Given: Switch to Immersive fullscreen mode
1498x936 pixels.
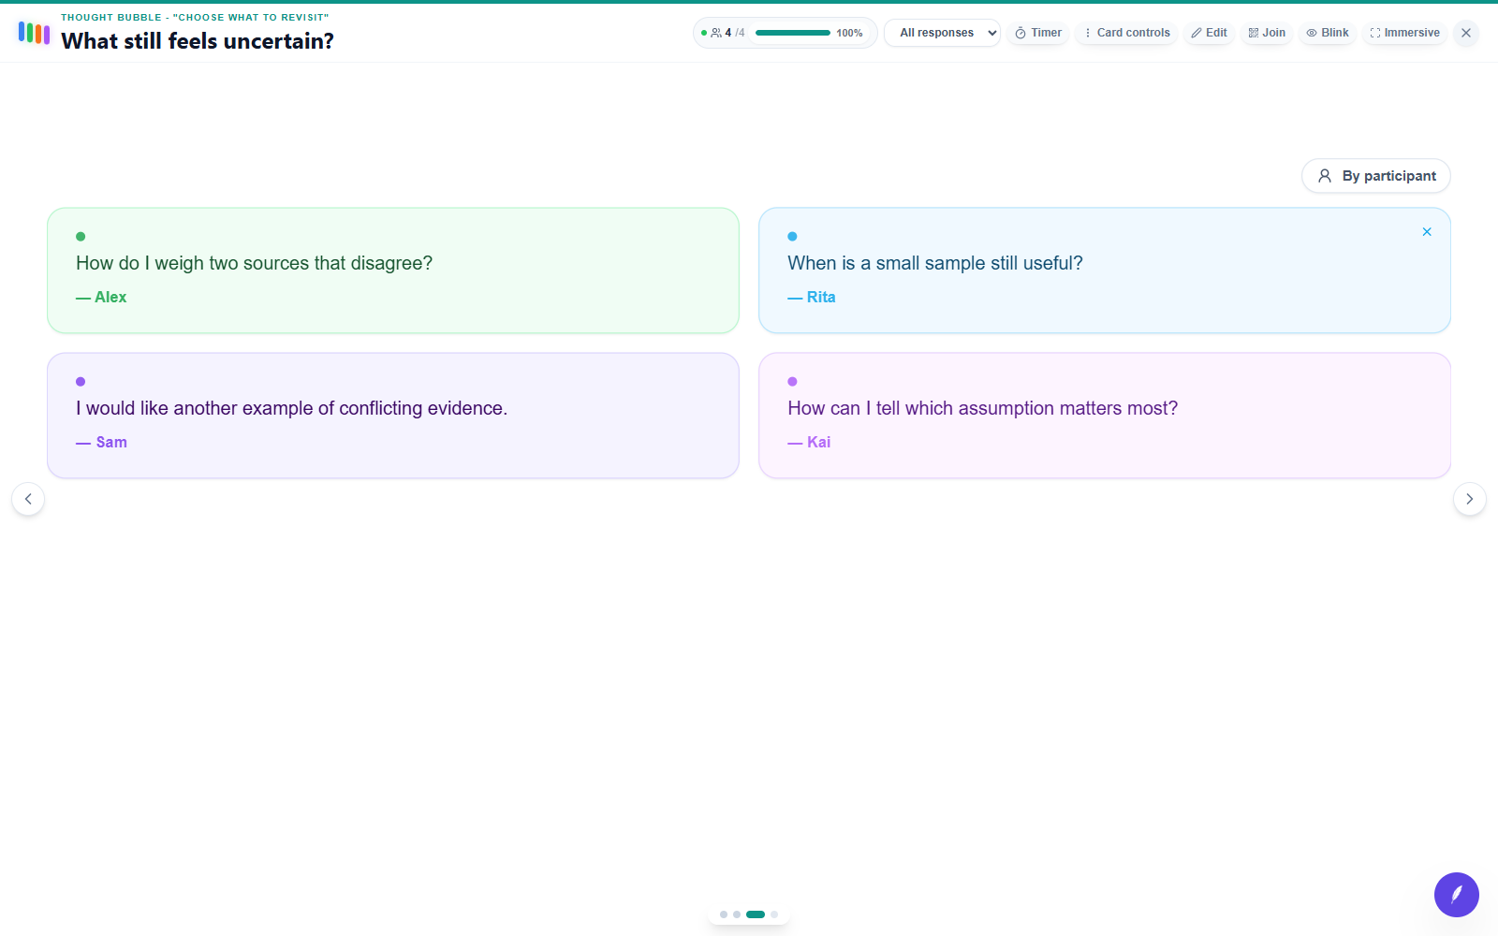Looking at the screenshot, I should (1404, 33).
